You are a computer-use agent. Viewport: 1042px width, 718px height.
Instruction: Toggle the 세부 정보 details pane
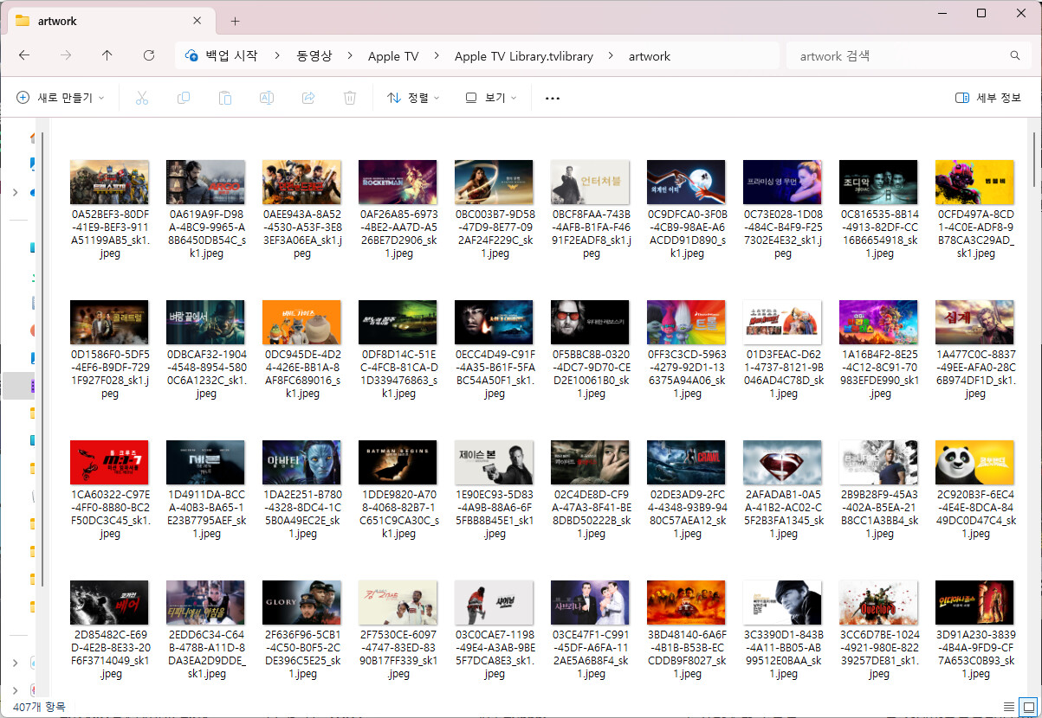(x=988, y=98)
